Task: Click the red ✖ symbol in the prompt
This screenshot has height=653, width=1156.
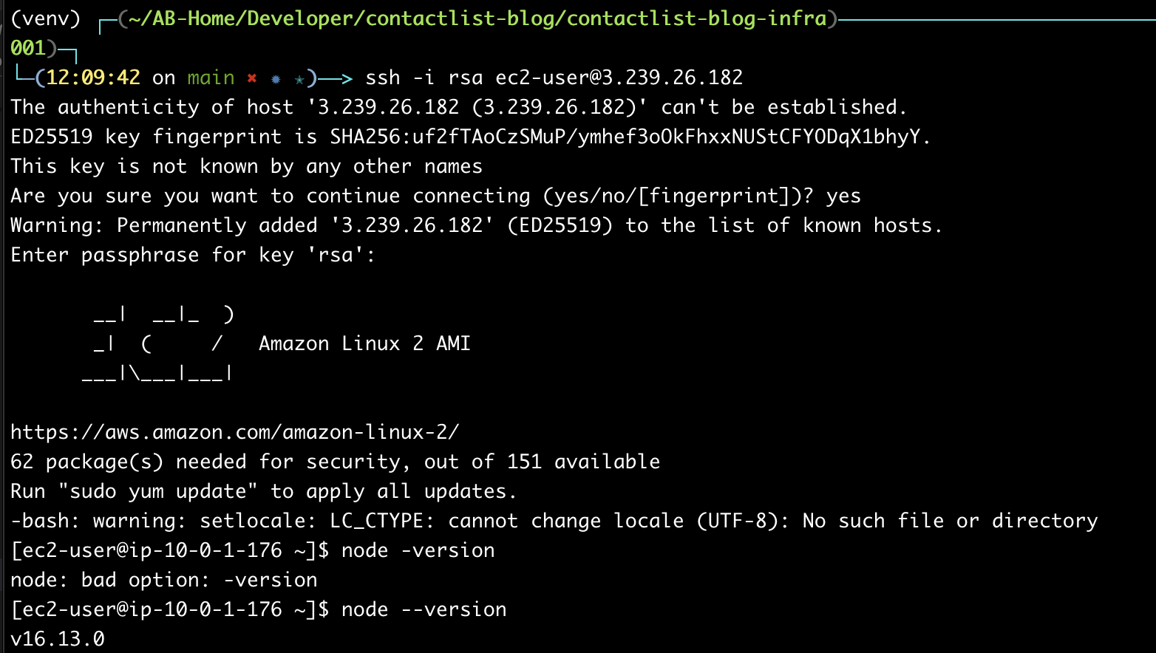Action: [253, 78]
